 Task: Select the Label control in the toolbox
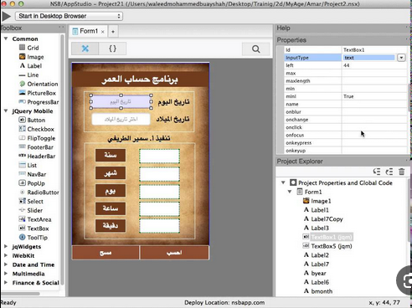(30, 66)
